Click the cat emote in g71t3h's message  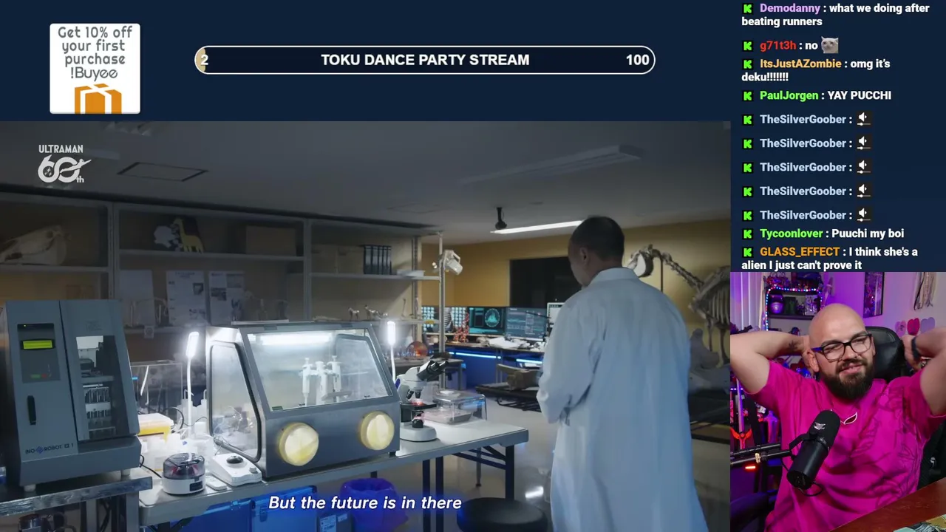click(x=830, y=46)
